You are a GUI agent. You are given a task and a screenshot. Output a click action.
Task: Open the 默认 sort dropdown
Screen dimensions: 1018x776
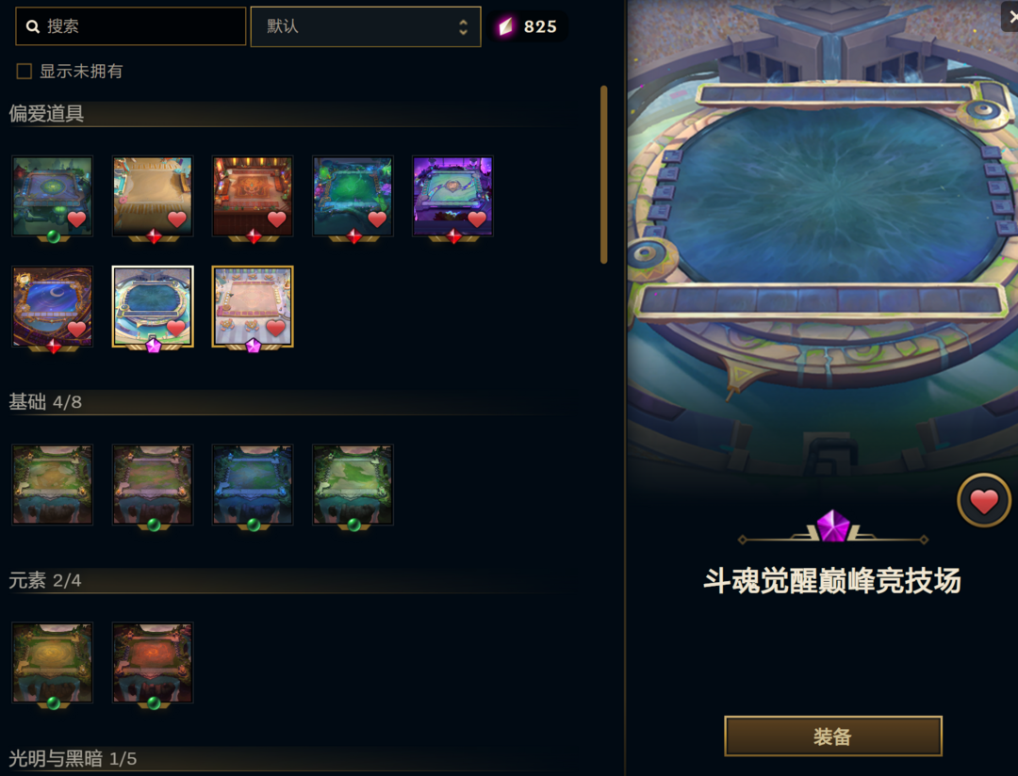[x=366, y=26]
